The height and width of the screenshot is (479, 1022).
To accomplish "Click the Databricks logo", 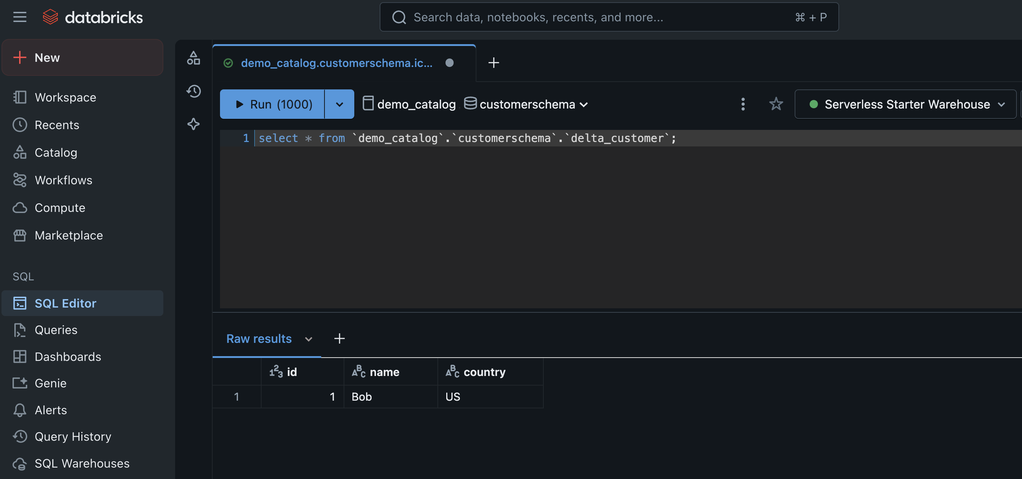I will point(93,17).
